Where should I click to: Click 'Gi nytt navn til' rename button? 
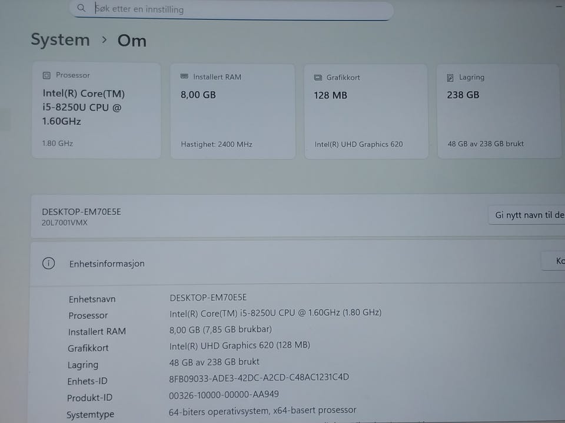[x=526, y=215]
